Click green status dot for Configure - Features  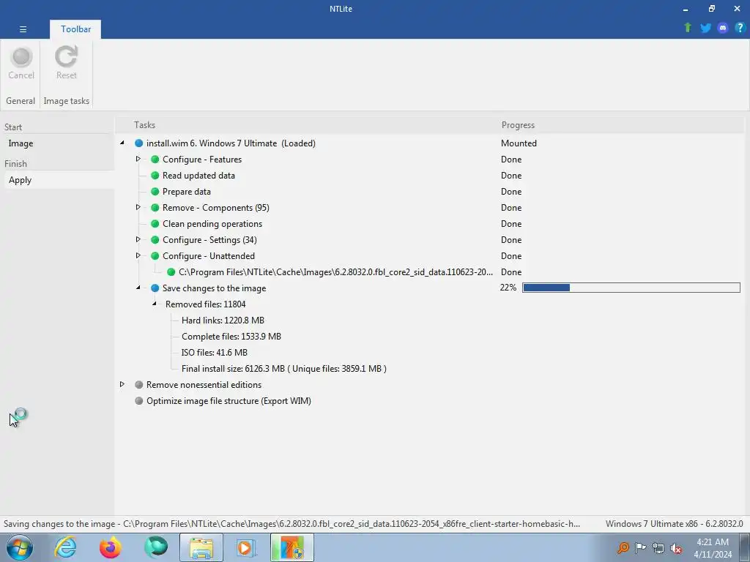pyautogui.click(x=155, y=159)
